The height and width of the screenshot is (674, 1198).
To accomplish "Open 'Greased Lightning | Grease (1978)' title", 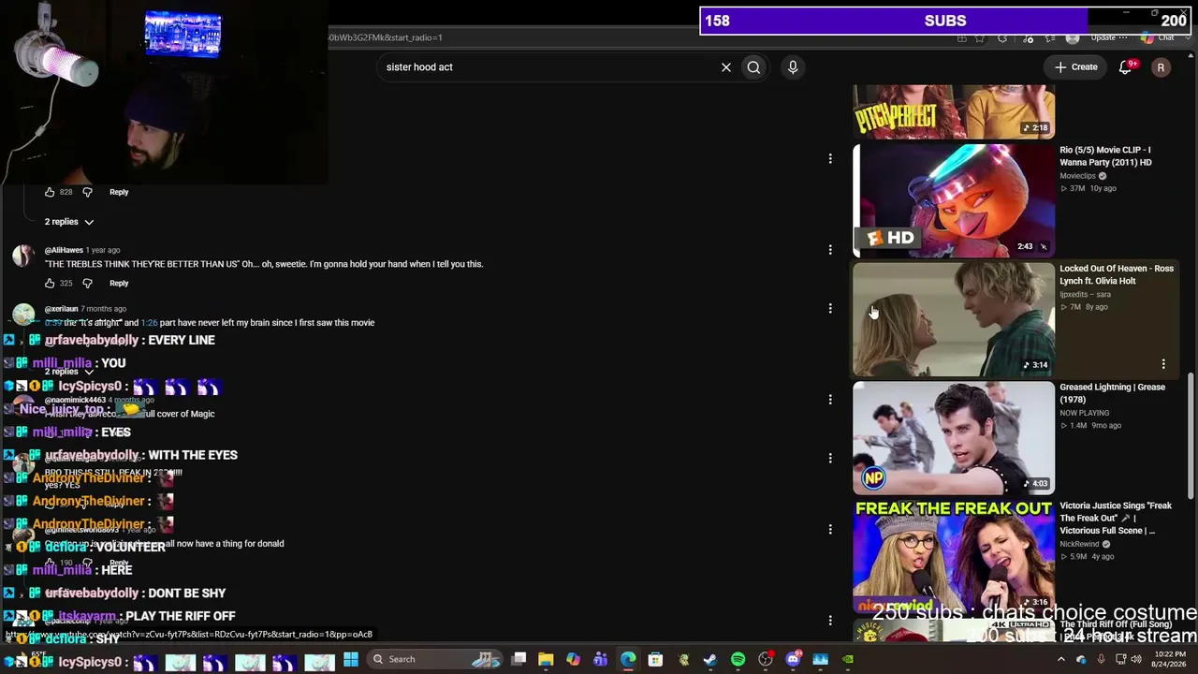I will coord(1112,393).
